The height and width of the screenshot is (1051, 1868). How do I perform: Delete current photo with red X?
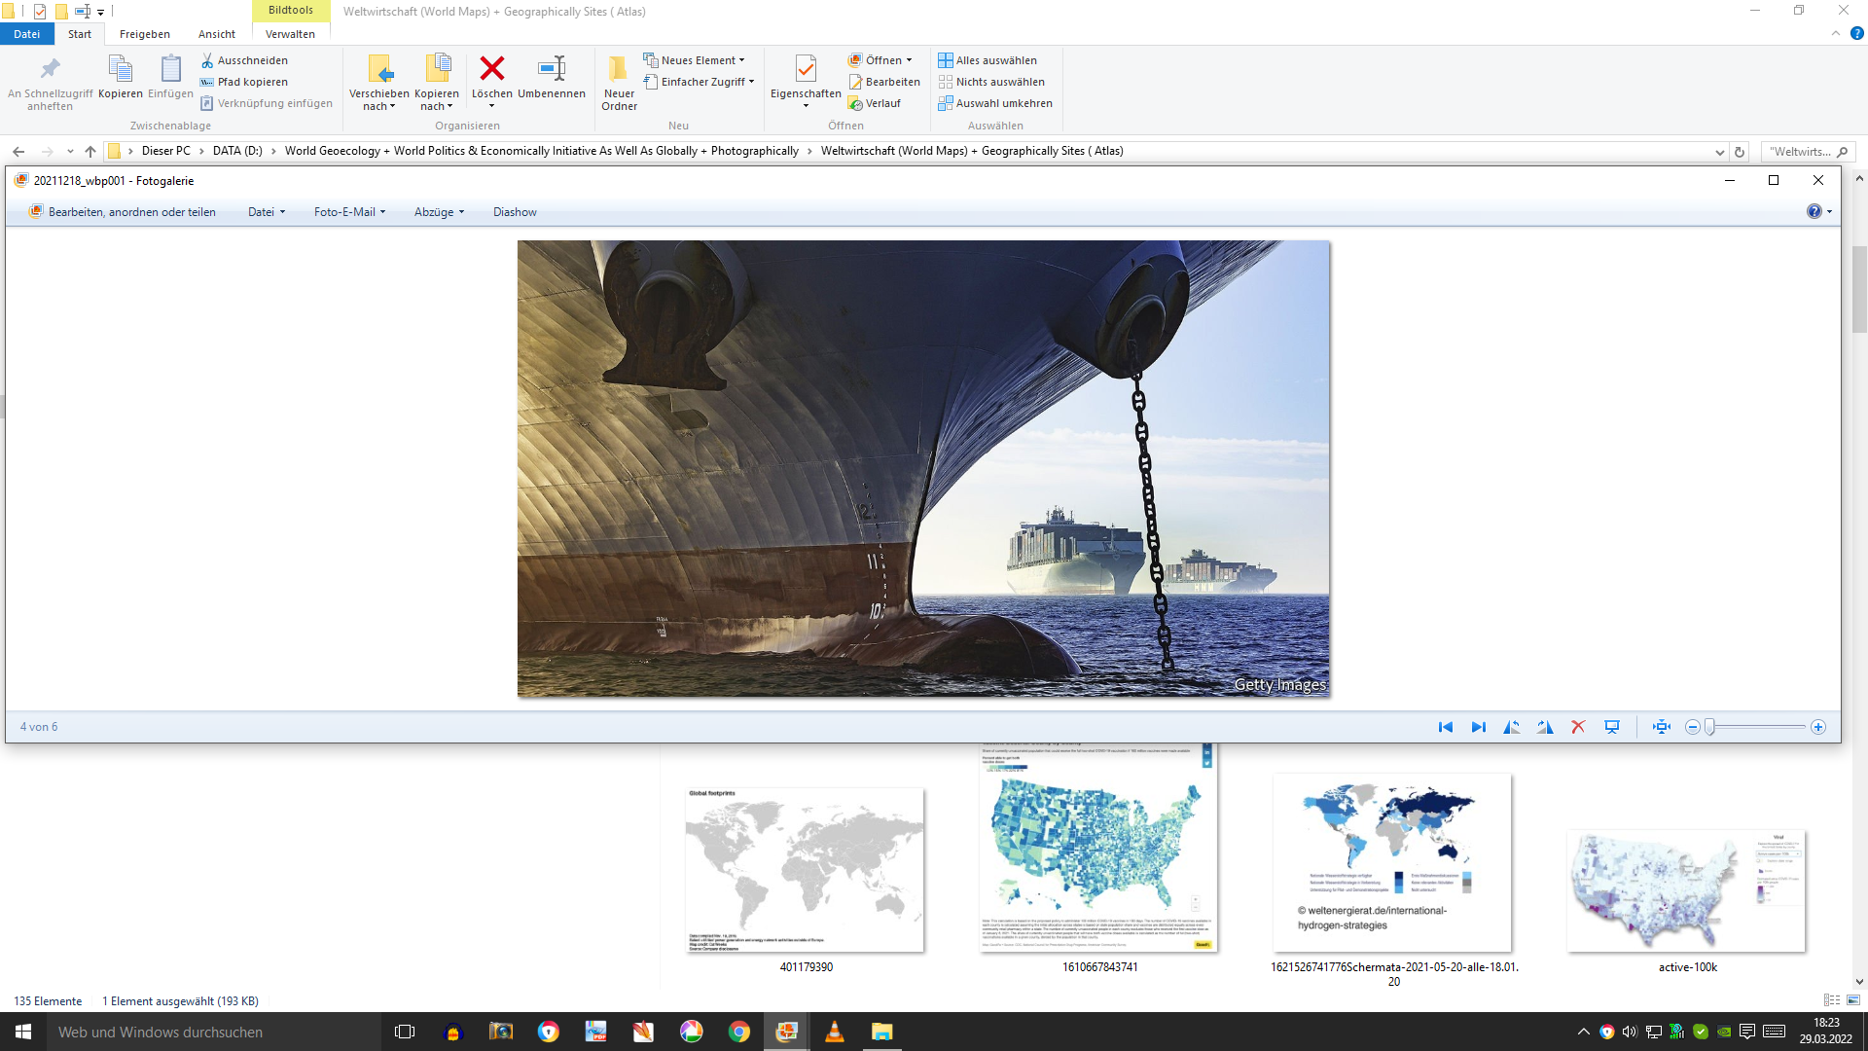pyautogui.click(x=1578, y=727)
